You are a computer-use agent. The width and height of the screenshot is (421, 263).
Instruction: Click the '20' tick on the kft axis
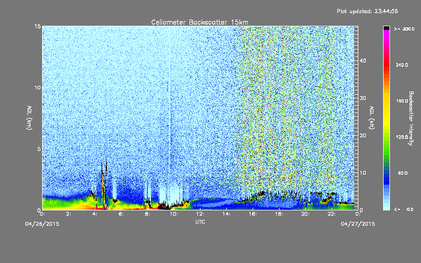click(x=363, y=135)
